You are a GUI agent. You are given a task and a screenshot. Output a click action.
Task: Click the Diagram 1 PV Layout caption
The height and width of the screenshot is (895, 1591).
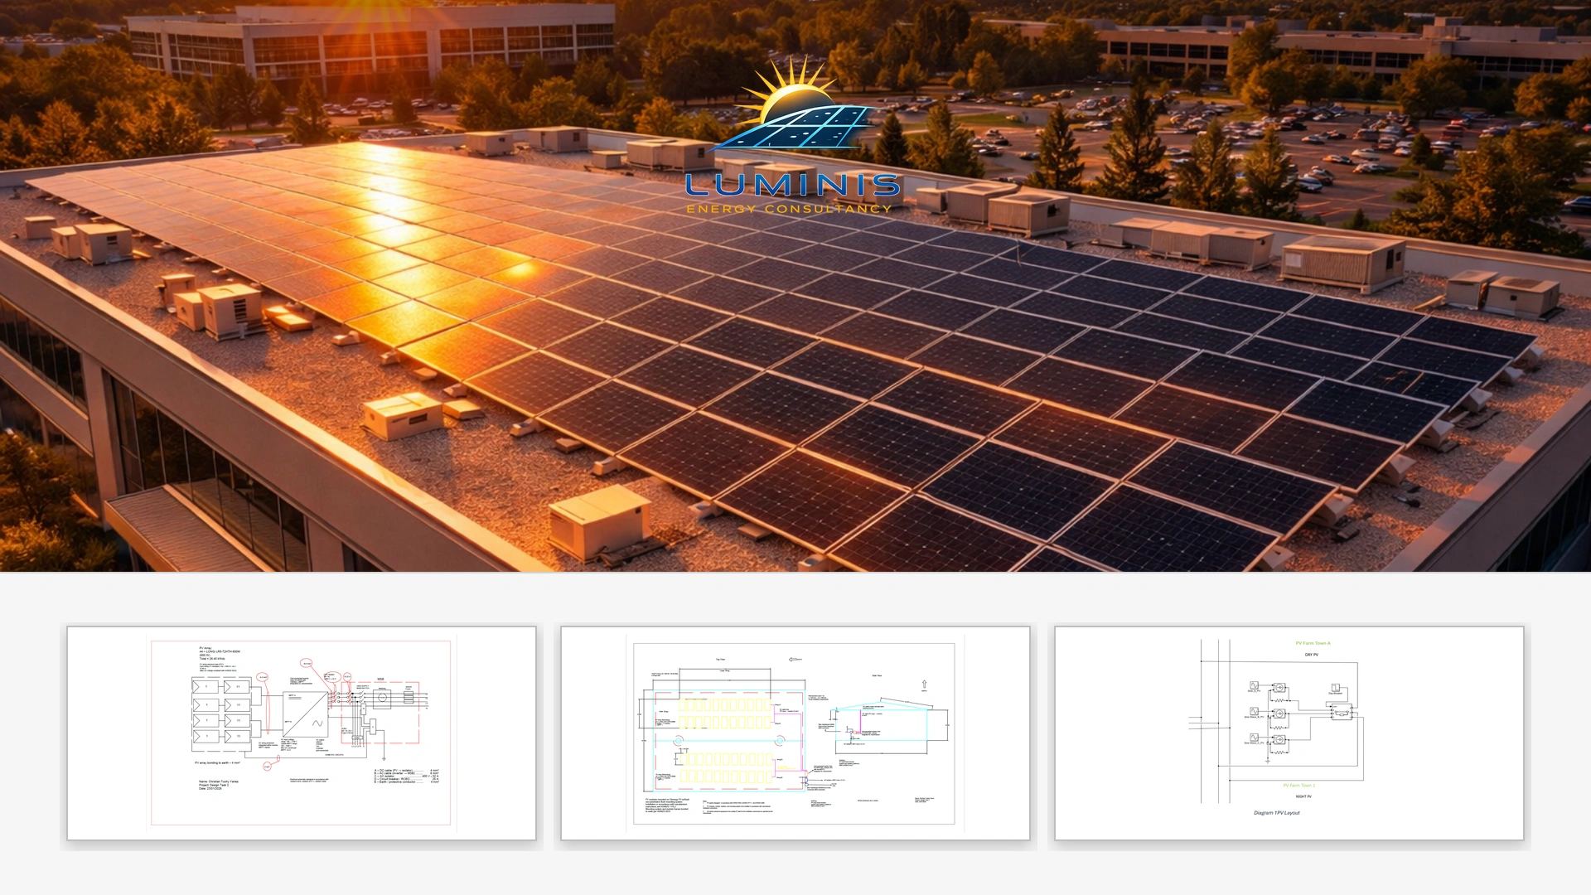(1276, 813)
